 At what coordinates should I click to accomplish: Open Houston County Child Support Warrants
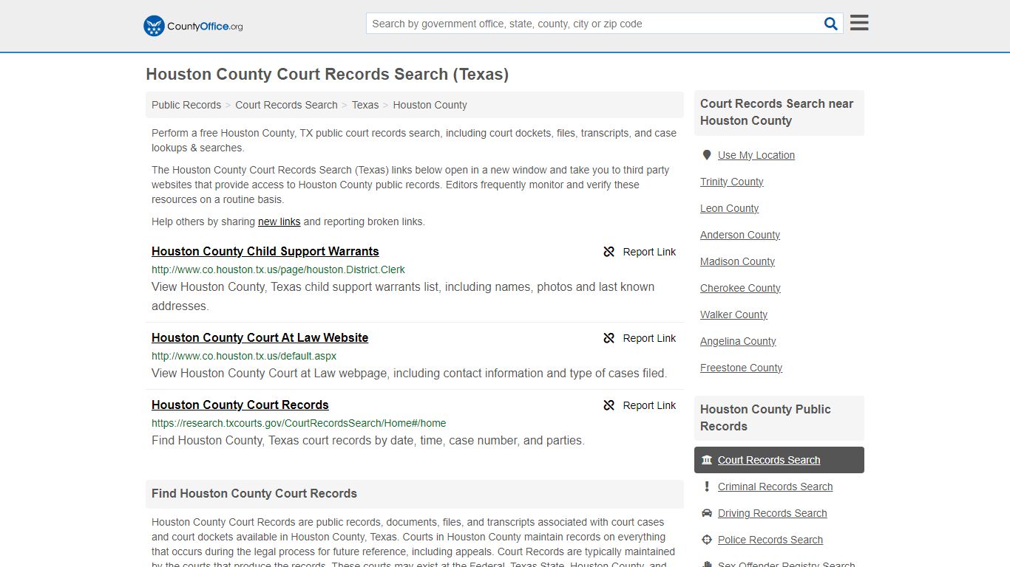(265, 252)
